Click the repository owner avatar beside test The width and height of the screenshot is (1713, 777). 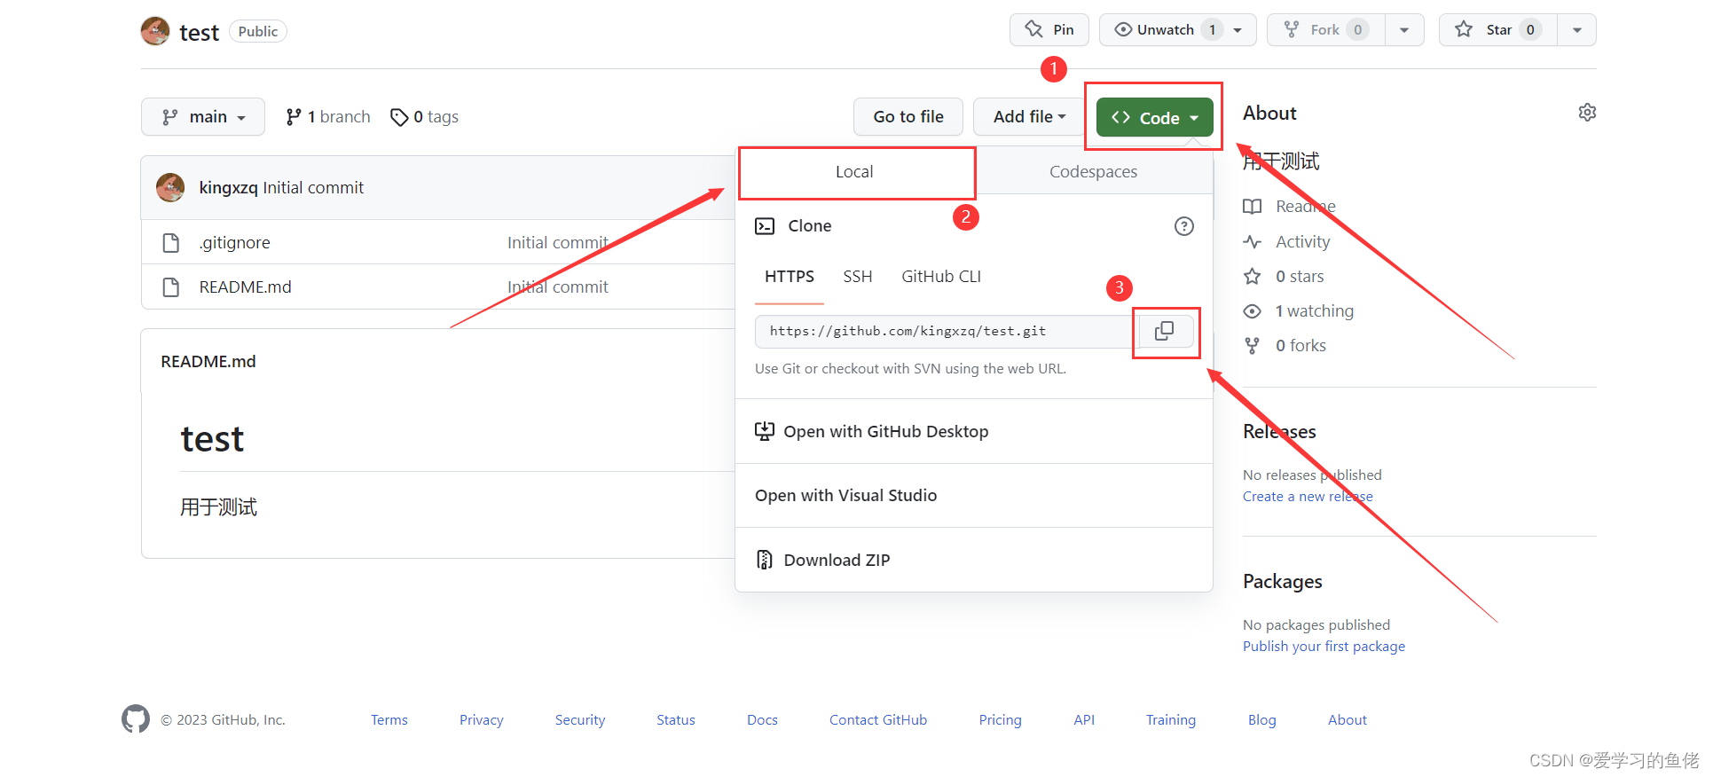click(x=155, y=31)
